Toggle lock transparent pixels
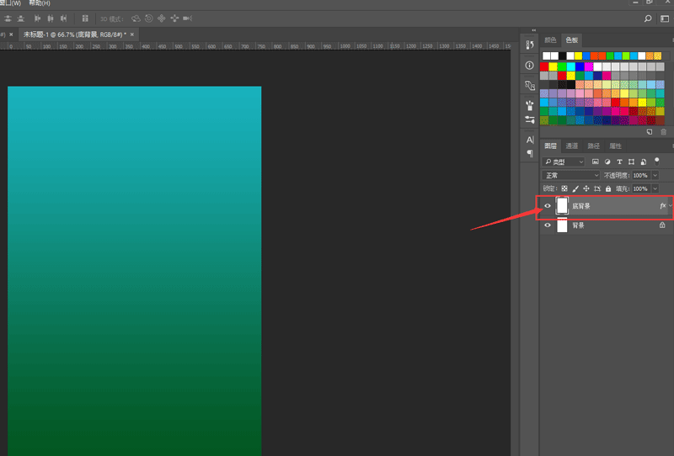Image resolution: width=674 pixels, height=456 pixels. 564,188
